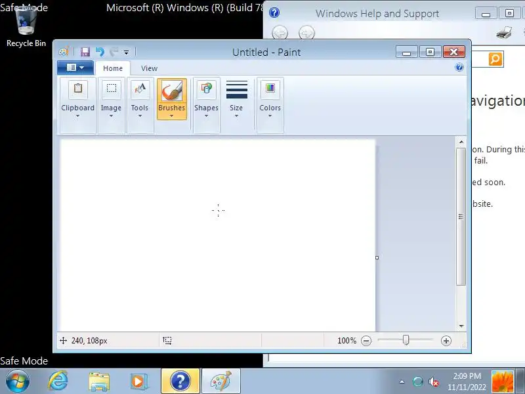Click the muted volume speaker tray icon
This screenshot has height=394, width=525.
[x=434, y=382]
